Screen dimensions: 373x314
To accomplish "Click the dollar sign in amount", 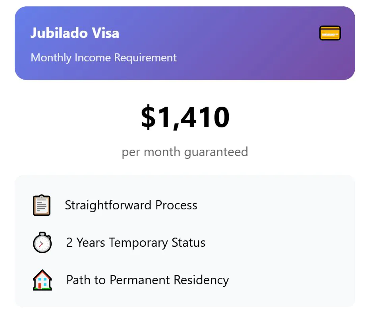I will click(x=148, y=117).
